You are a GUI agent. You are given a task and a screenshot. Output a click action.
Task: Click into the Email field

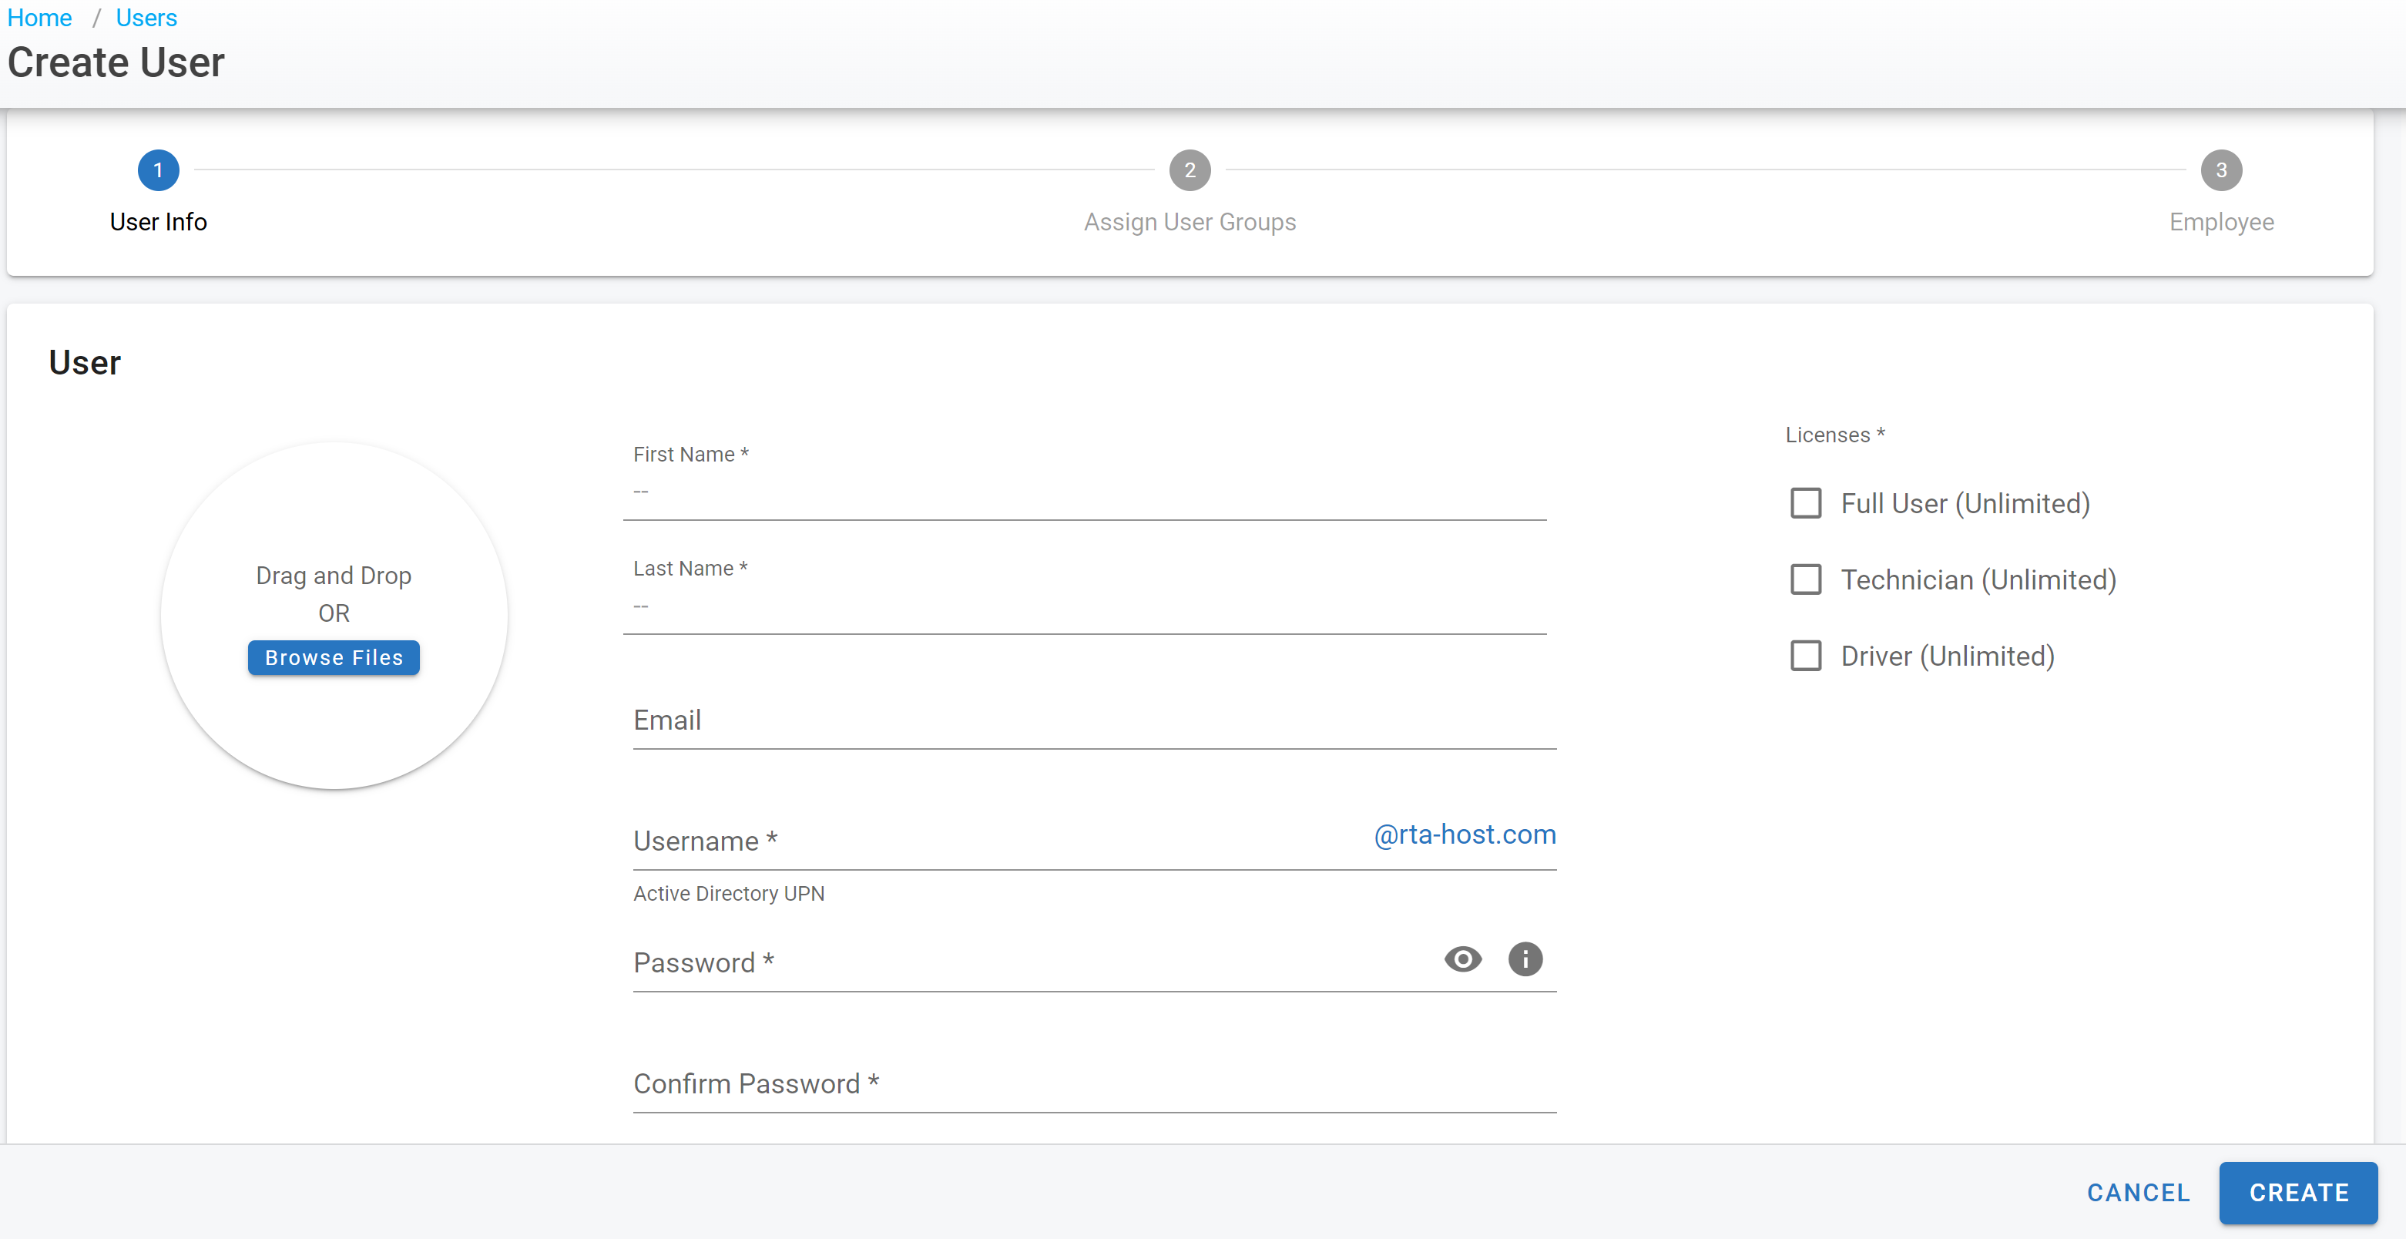(x=1092, y=720)
